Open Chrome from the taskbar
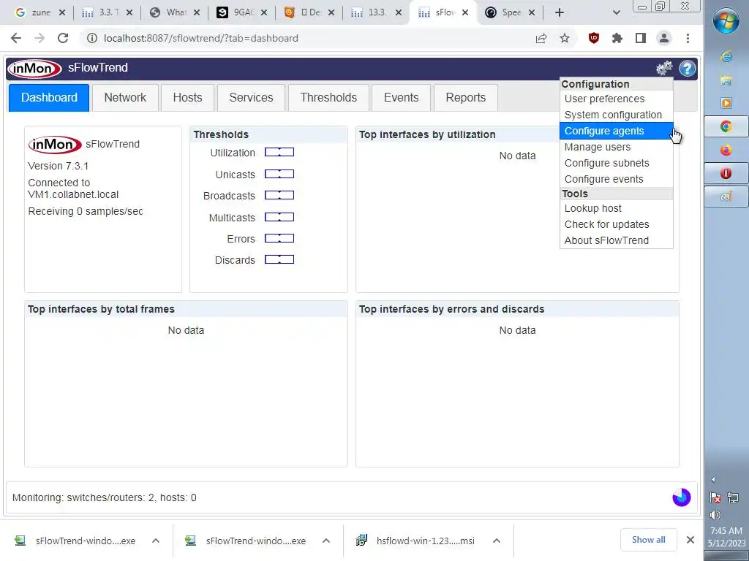 726,126
